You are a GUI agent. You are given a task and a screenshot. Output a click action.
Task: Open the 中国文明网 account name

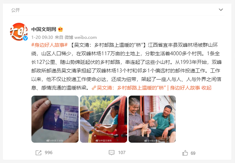coord(44,29)
